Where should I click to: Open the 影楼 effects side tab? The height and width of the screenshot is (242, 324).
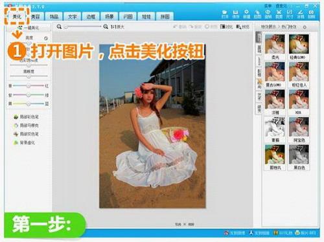(x=259, y=73)
